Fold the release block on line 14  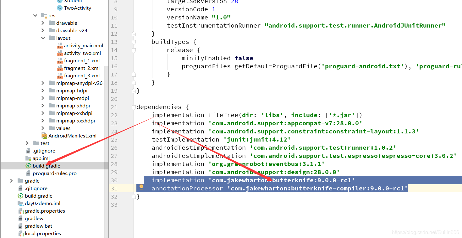(134, 50)
